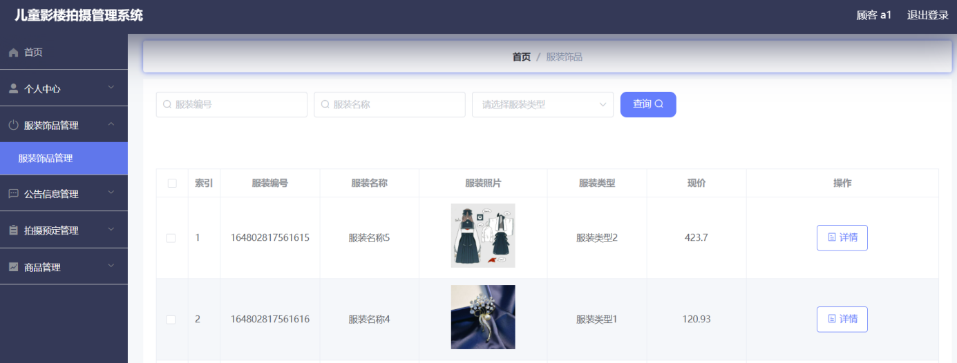Open 详情 for 服装名称5

[842, 237]
